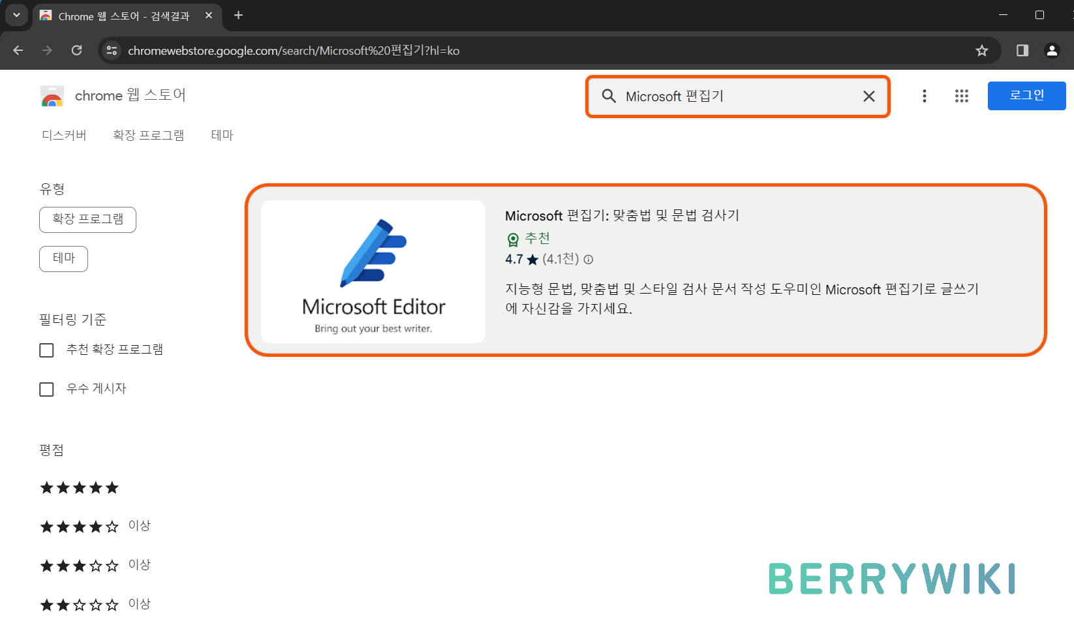1074x625 pixels.
Task: Click the 로그인 button
Action: point(1026,96)
